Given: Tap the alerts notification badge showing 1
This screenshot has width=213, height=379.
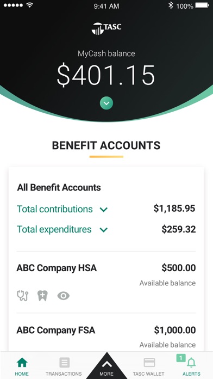Looking at the screenshot, I should pyautogui.click(x=181, y=358).
